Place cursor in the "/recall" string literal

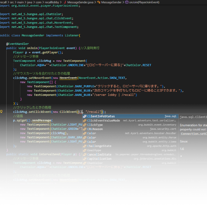[x=93, y=112]
